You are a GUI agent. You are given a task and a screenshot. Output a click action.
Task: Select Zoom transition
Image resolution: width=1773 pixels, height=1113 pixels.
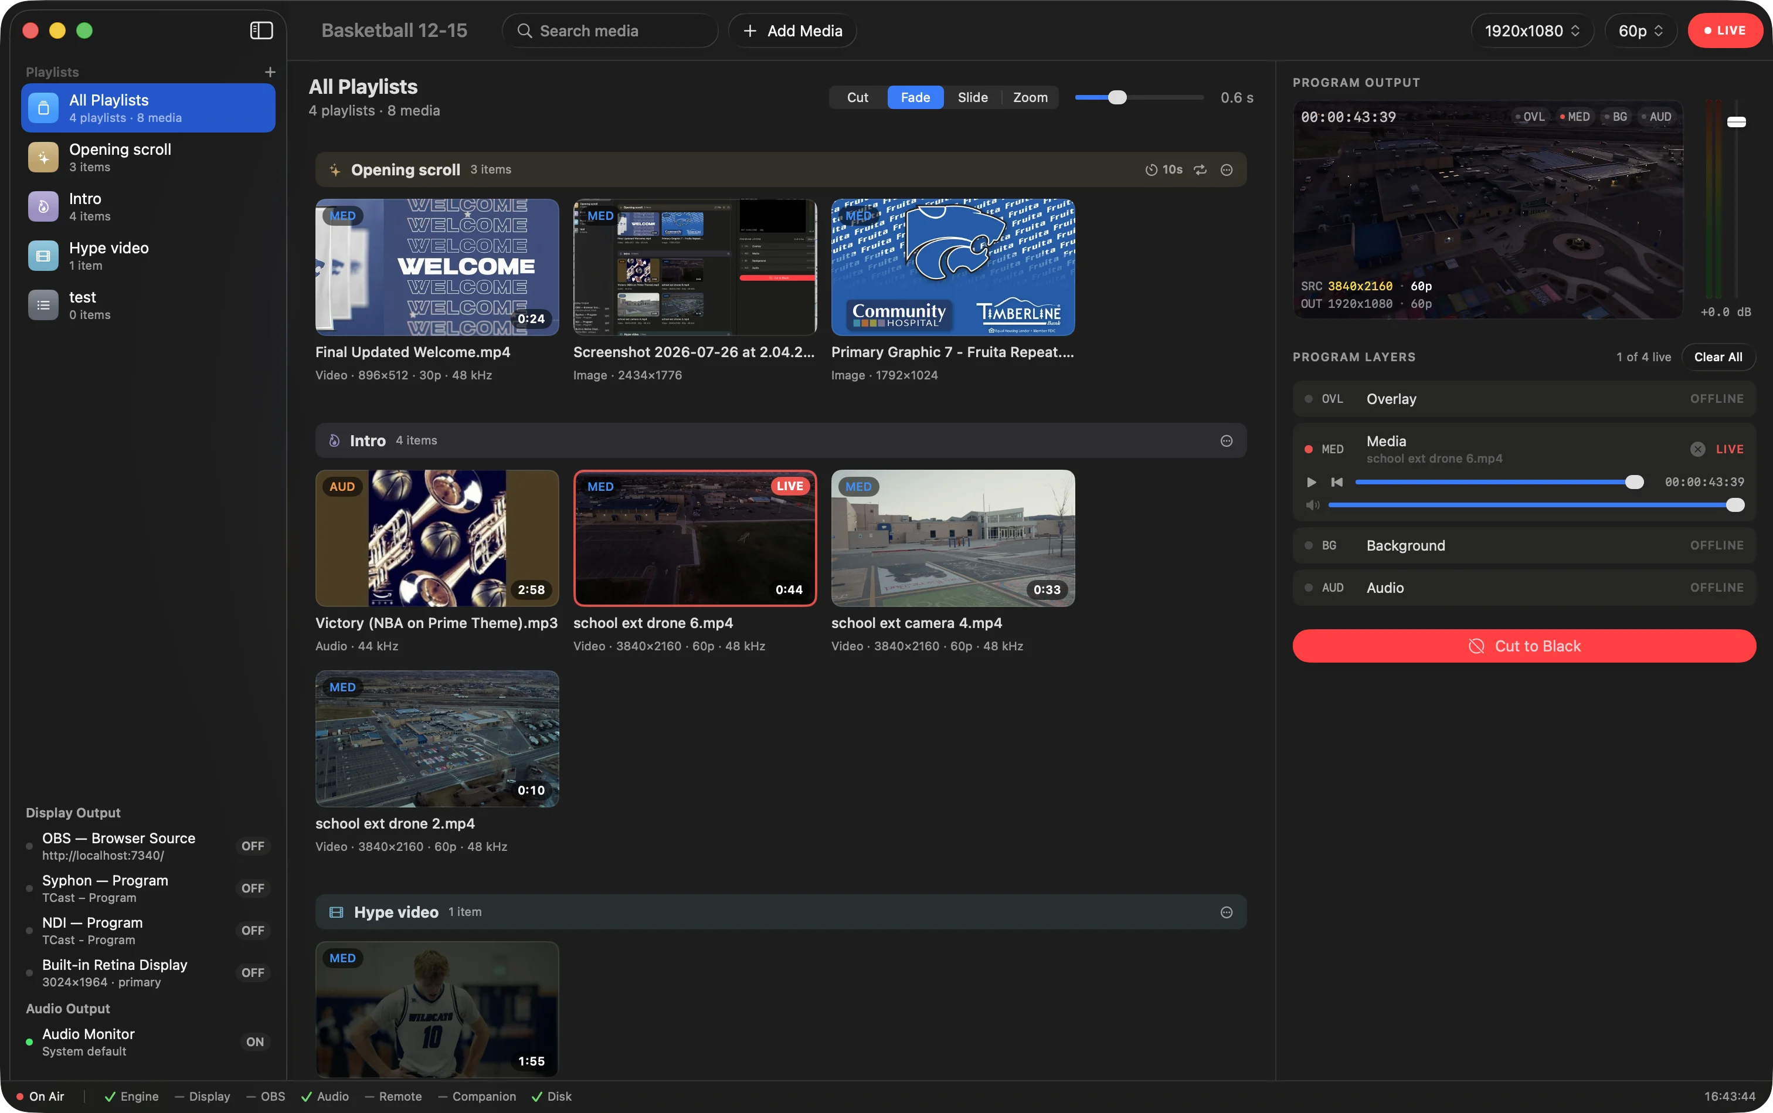pyautogui.click(x=1030, y=97)
